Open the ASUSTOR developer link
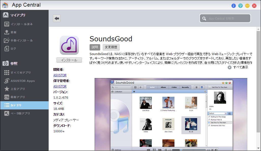Image resolution: width=261 pixels, height=151 pixels. coord(60,75)
